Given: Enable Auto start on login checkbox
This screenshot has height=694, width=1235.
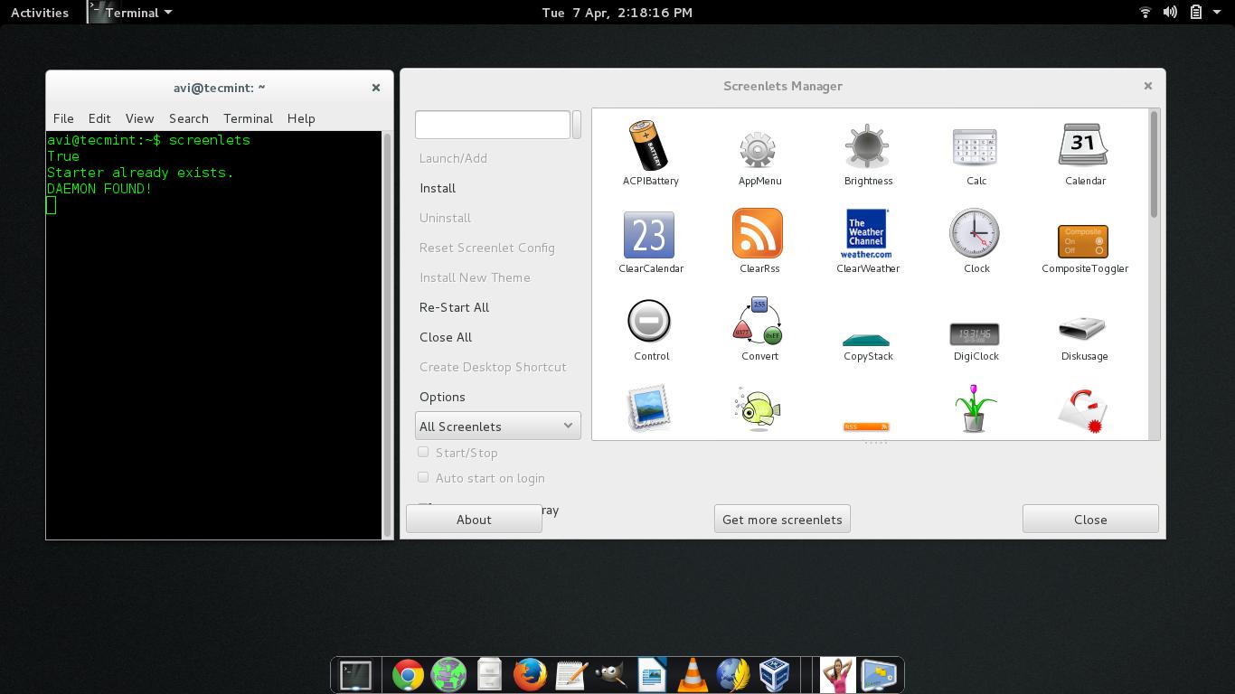Looking at the screenshot, I should 423,477.
